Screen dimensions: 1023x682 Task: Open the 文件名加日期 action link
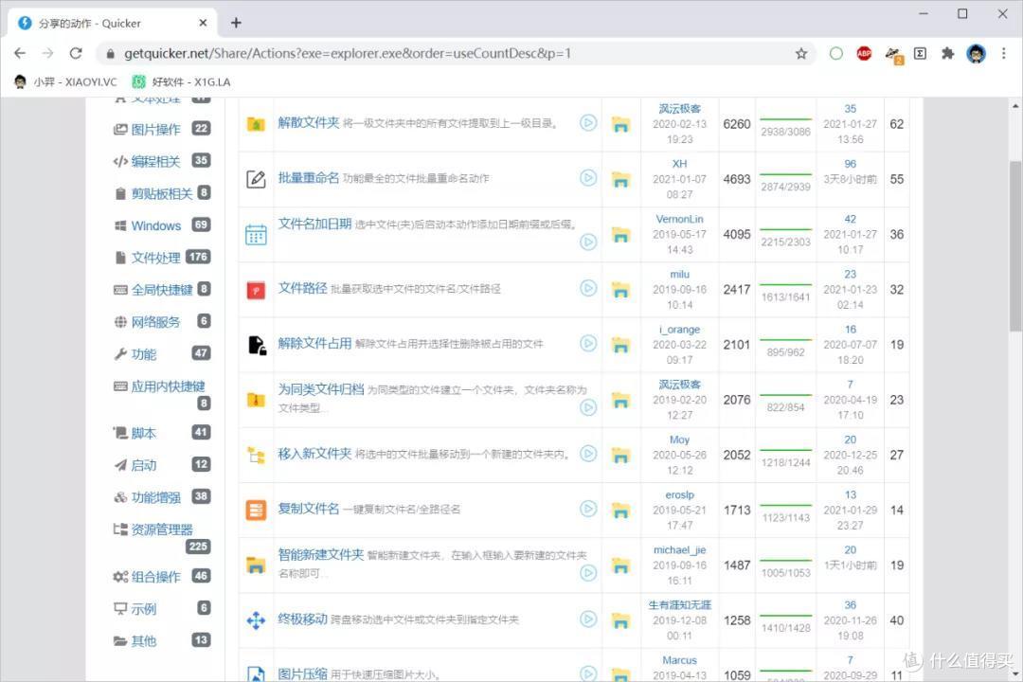(315, 224)
